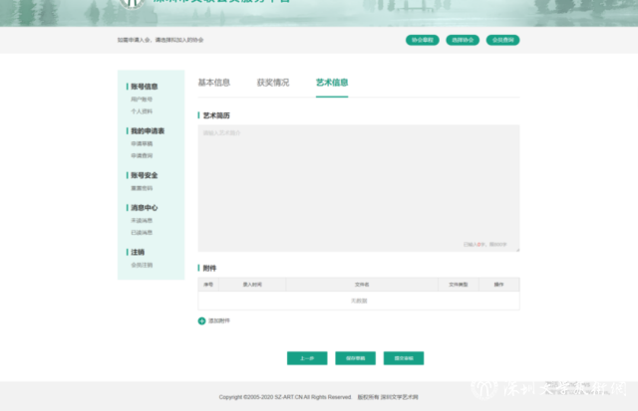The width and height of the screenshot is (638, 411).
Task: View 已读消息 in the sidebar
Action: coord(142,232)
